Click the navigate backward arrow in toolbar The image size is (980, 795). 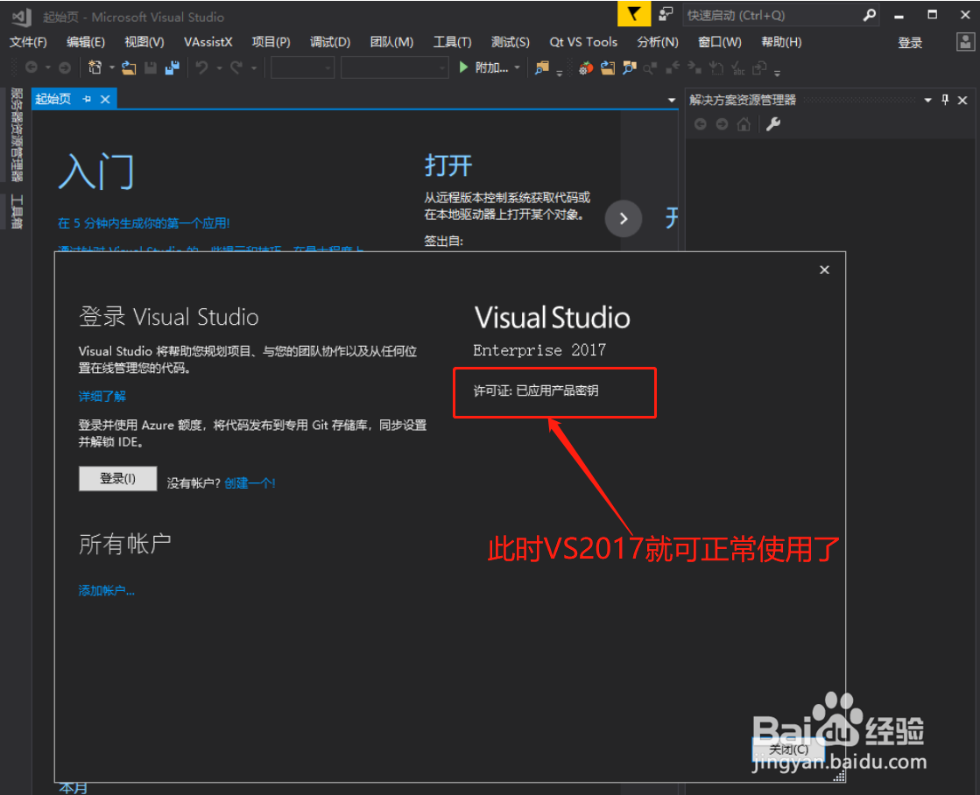click(x=32, y=67)
